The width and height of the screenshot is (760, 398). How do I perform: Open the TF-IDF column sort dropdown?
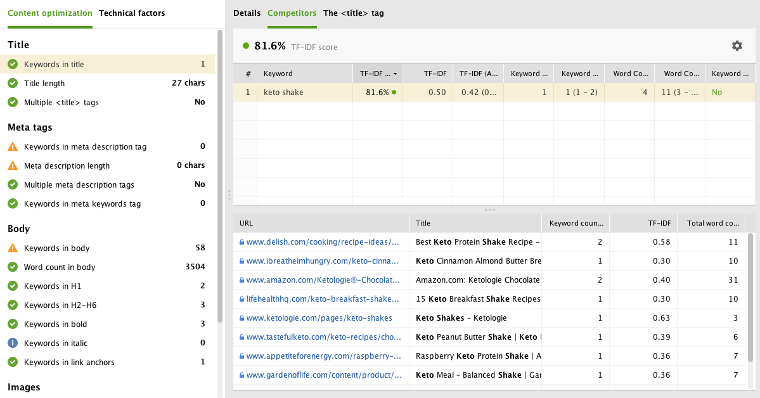pos(394,73)
